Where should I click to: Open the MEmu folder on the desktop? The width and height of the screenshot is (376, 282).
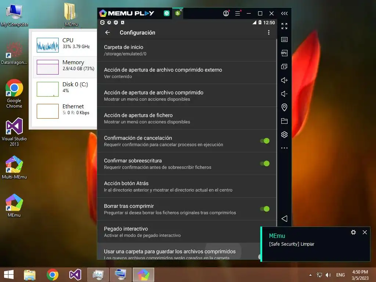[x=71, y=14]
